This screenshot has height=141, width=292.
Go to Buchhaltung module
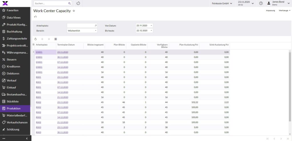click(x=15, y=32)
